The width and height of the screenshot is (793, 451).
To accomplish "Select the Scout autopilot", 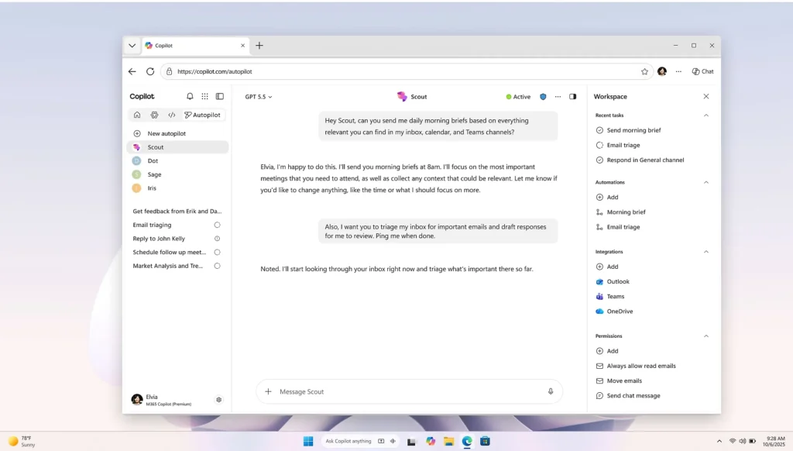I will pyautogui.click(x=177, y=147).
